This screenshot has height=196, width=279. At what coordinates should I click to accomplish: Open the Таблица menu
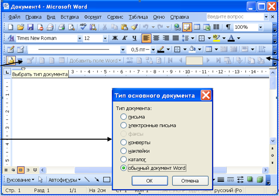[x=138, y=17]
